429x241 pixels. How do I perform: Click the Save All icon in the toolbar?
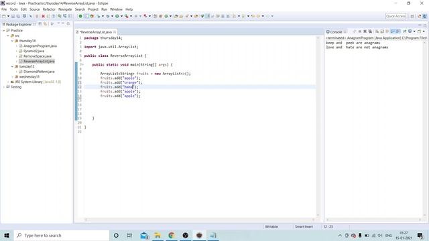click(x=18, y=16)
